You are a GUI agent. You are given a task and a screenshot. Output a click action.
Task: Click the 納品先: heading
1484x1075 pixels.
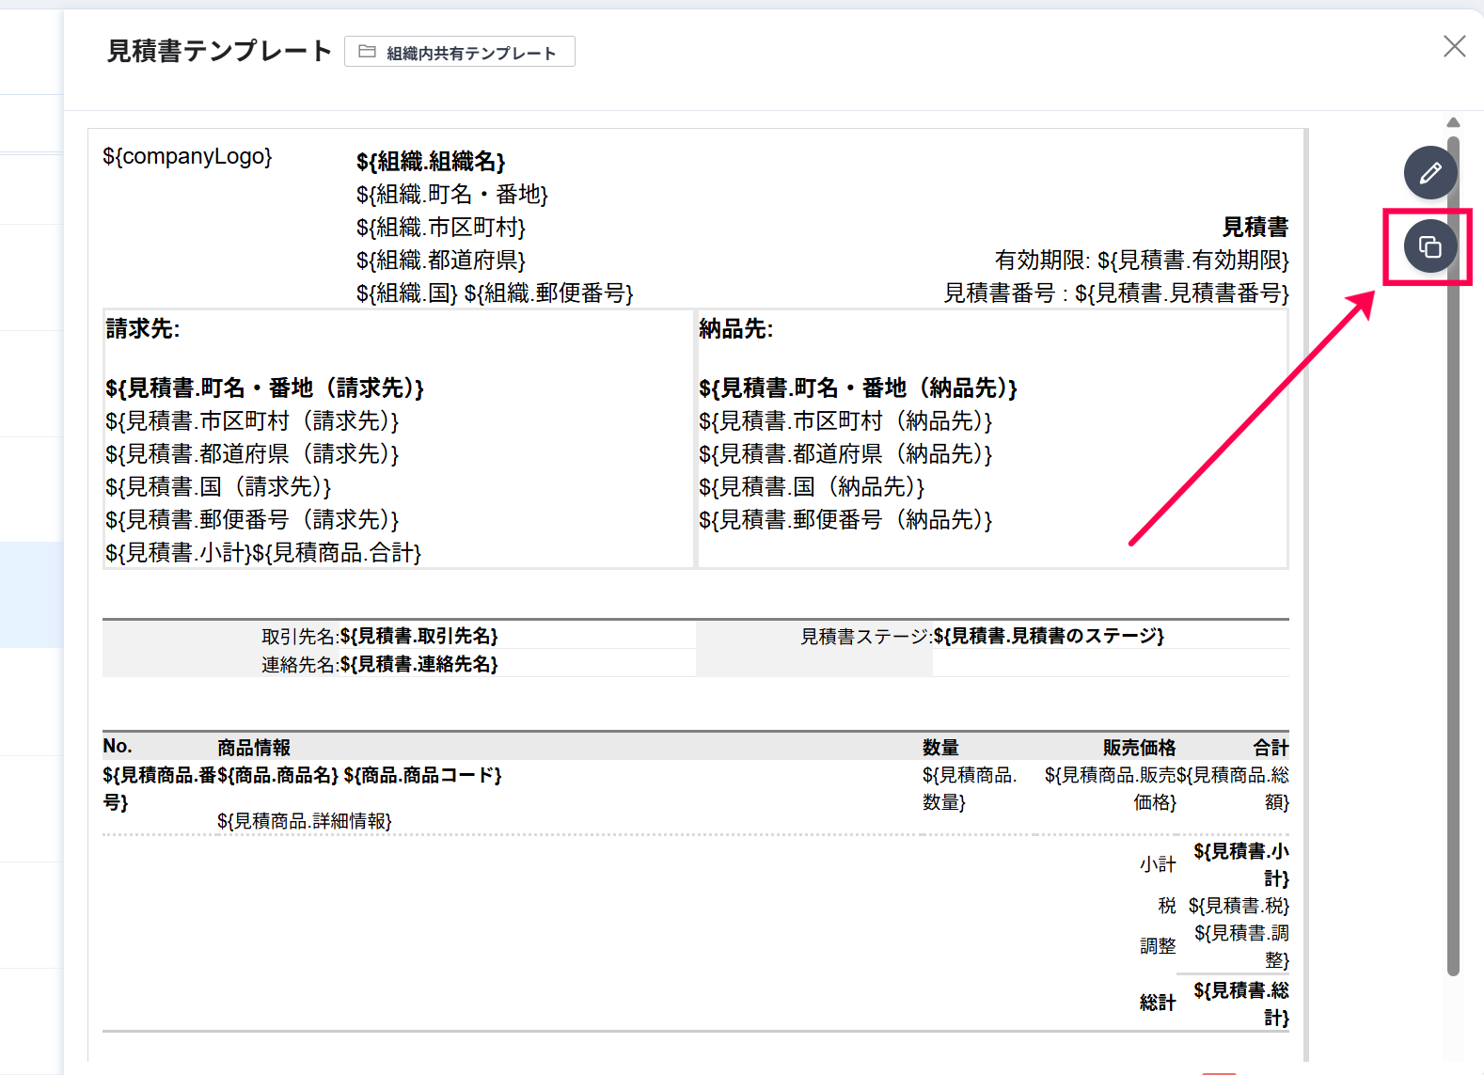pyautogui.click(x=735, y=329)
